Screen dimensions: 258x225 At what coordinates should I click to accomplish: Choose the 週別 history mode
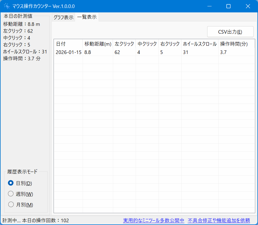[11, 194]
